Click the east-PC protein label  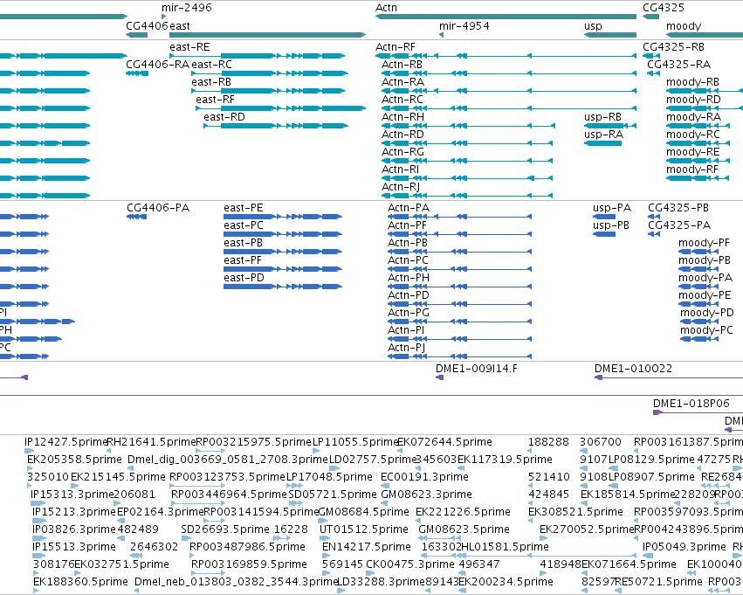(243, 225)
